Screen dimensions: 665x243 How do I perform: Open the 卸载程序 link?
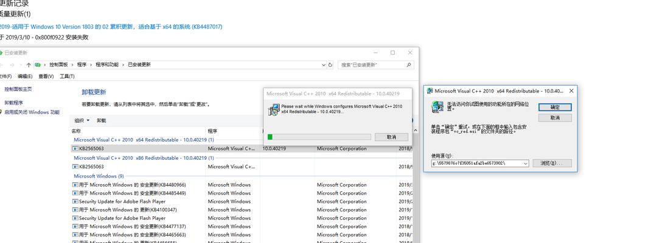tap(13, 103)
